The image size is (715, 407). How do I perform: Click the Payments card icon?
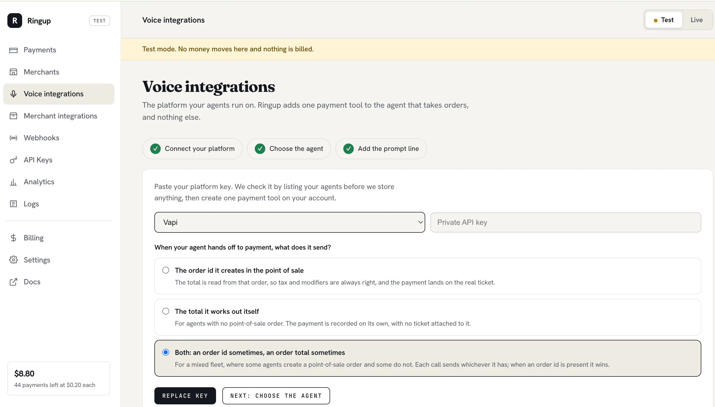tap(13, 50)
